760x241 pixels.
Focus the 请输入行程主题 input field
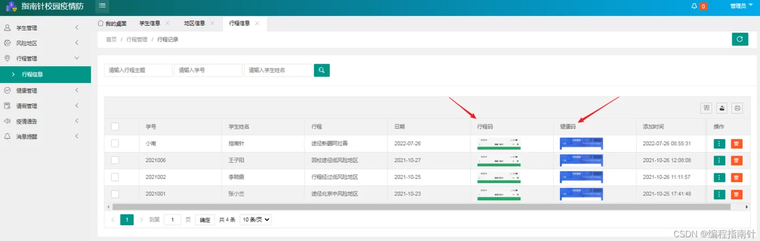click(x=138, y=70)
